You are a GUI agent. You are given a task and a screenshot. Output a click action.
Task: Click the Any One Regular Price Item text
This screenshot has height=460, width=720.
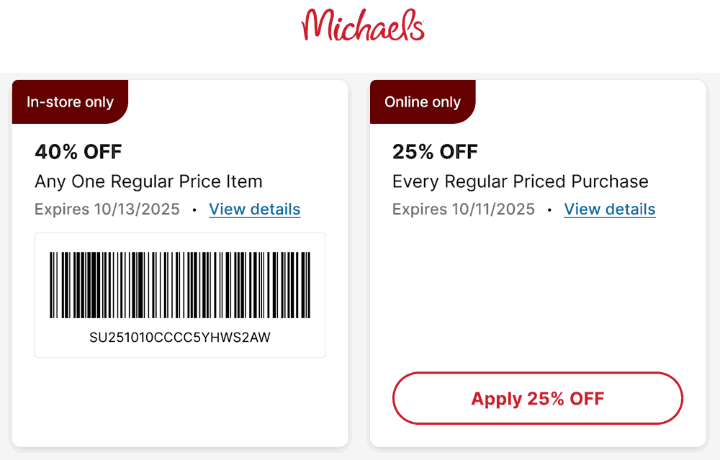click(x=148, y=181)
